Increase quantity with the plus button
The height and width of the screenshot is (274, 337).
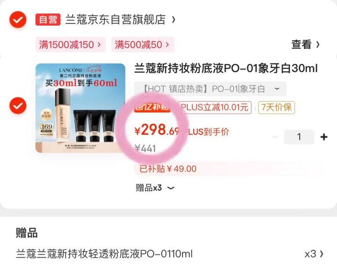324,137
